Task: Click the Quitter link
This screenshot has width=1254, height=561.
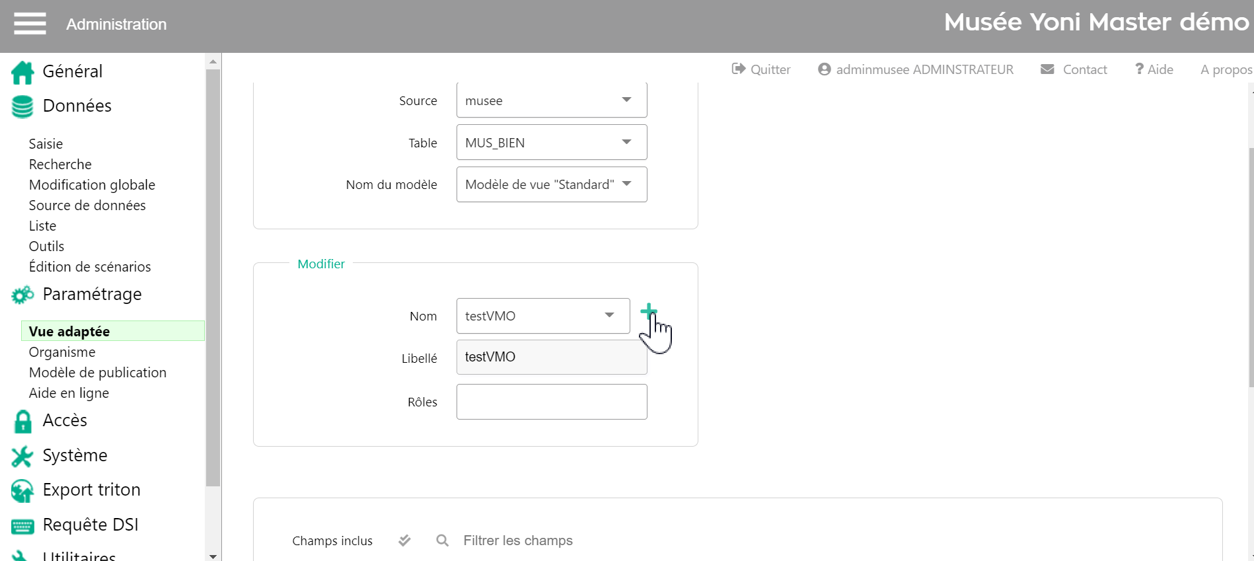Action: click(770, 69)
